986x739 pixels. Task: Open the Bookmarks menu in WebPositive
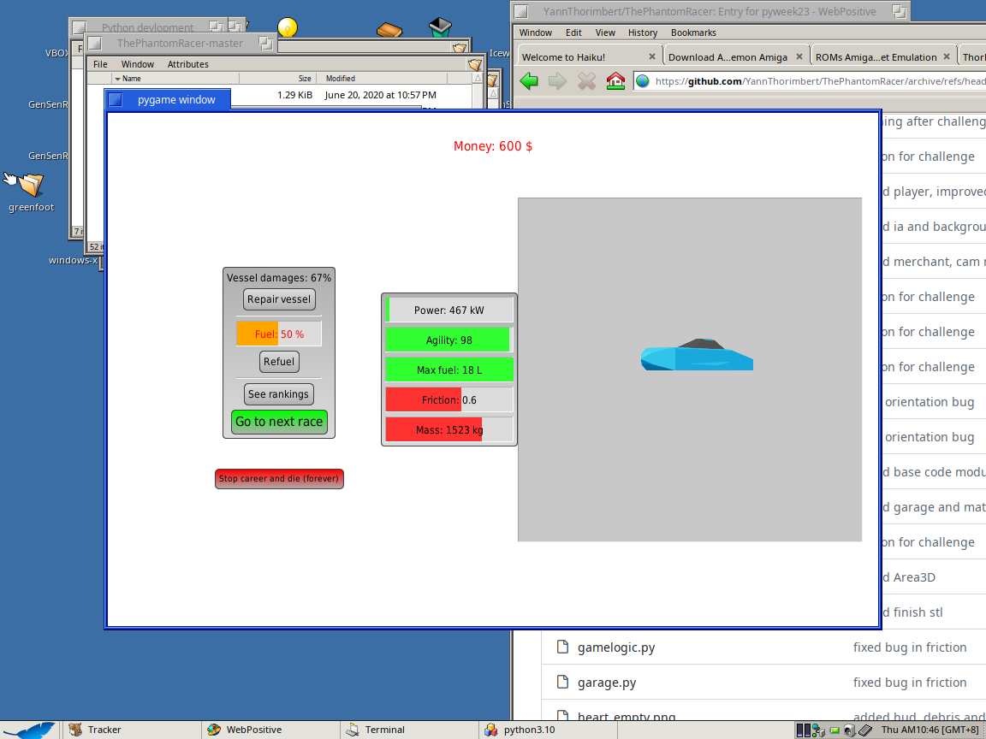tap(693, 33)
